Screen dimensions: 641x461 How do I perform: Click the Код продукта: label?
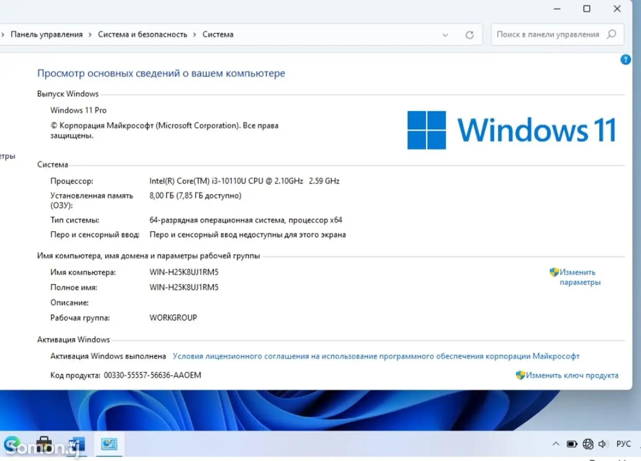[x=75, y=375]
